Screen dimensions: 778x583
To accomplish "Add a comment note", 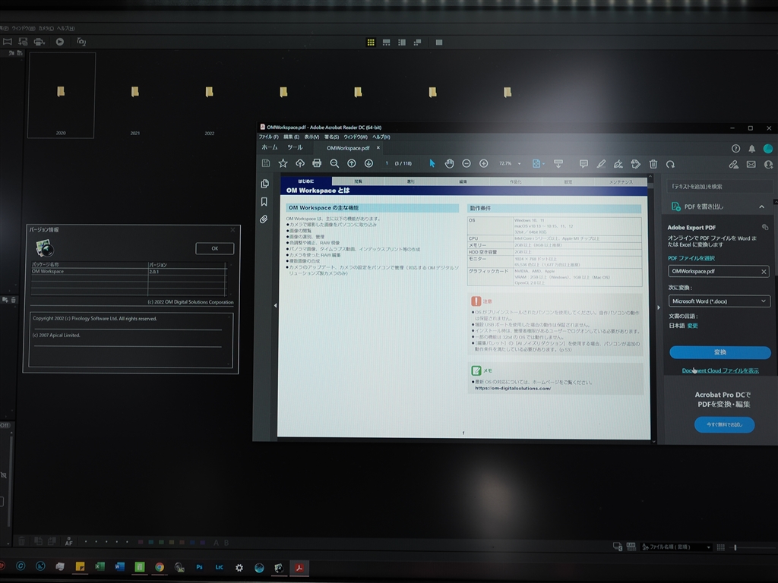I will pyautogui.click(x=583, y=164).
